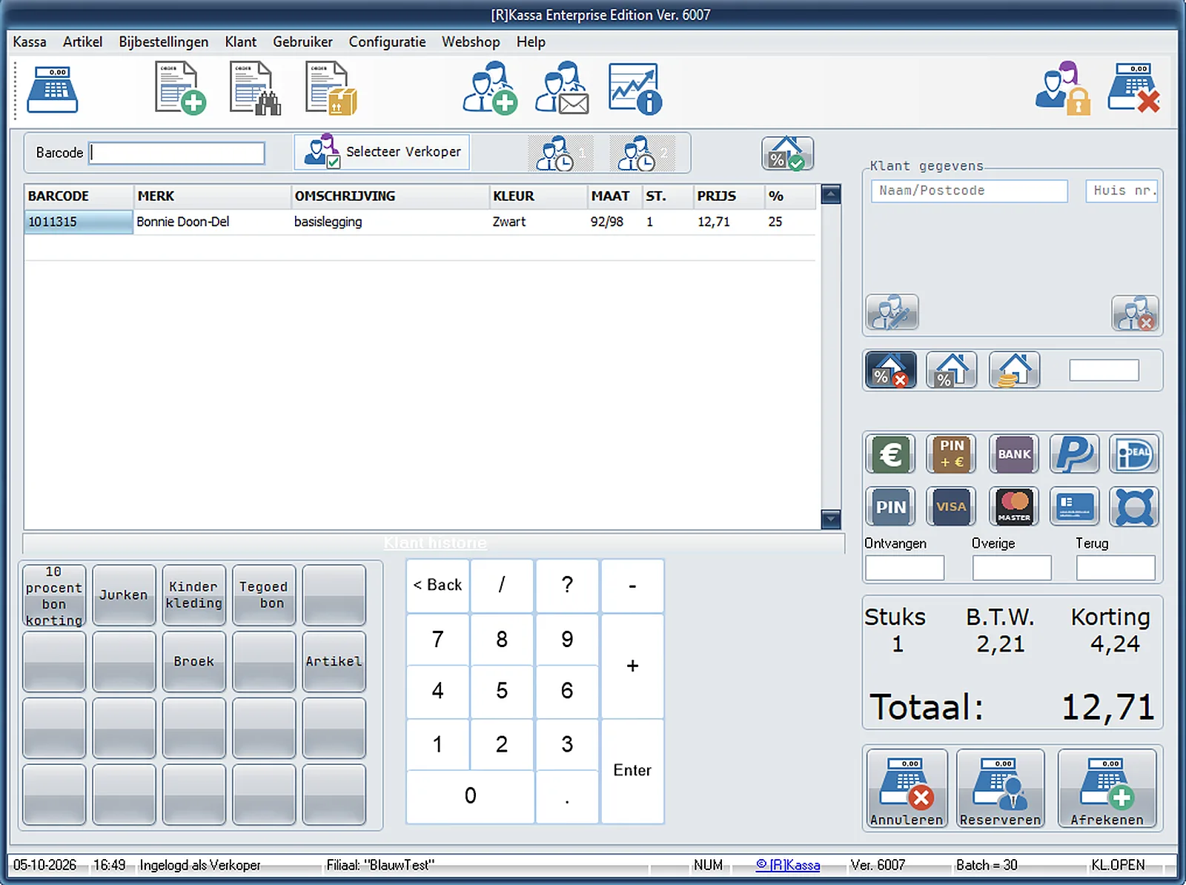Click the Barcode input field
1186x885 pixels.
point(177,153)
